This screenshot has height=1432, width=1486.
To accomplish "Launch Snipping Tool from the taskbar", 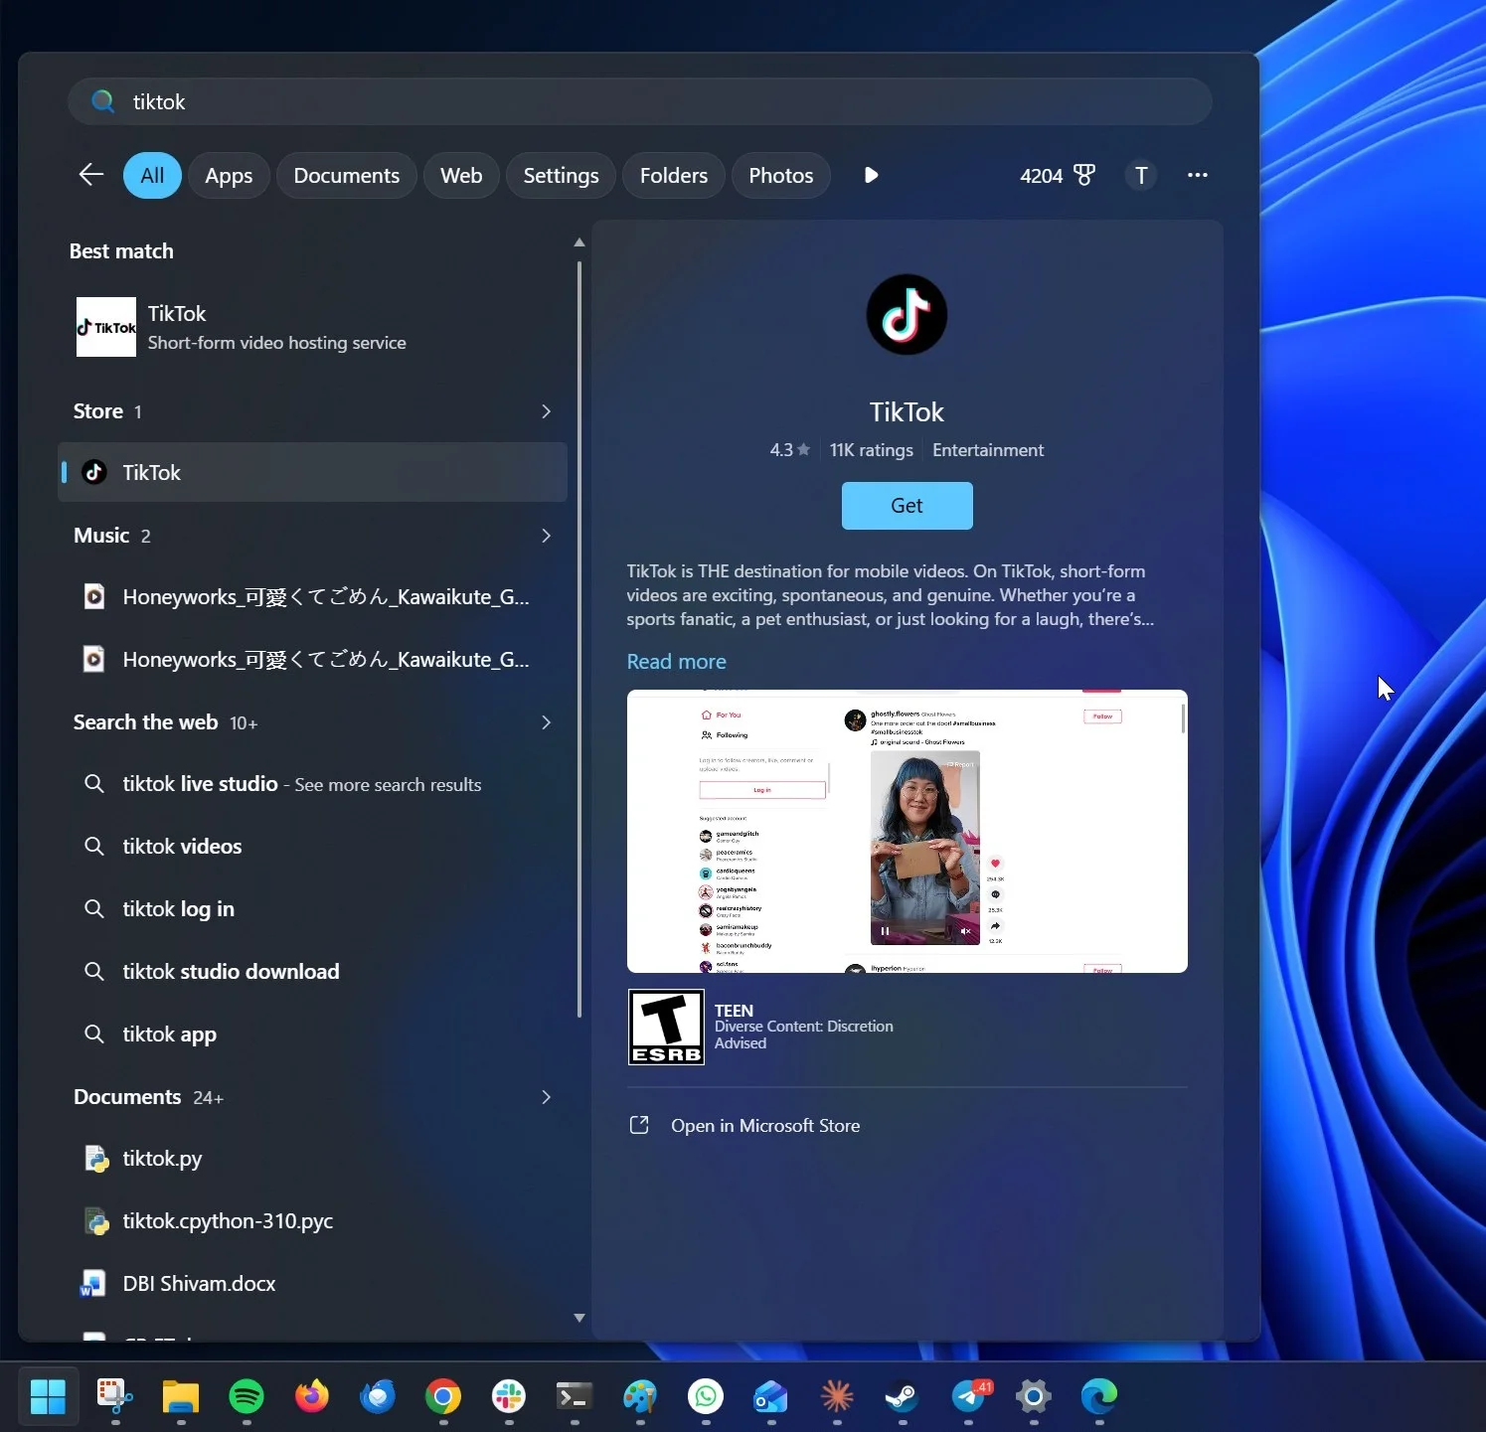I will click(115, 1396).
